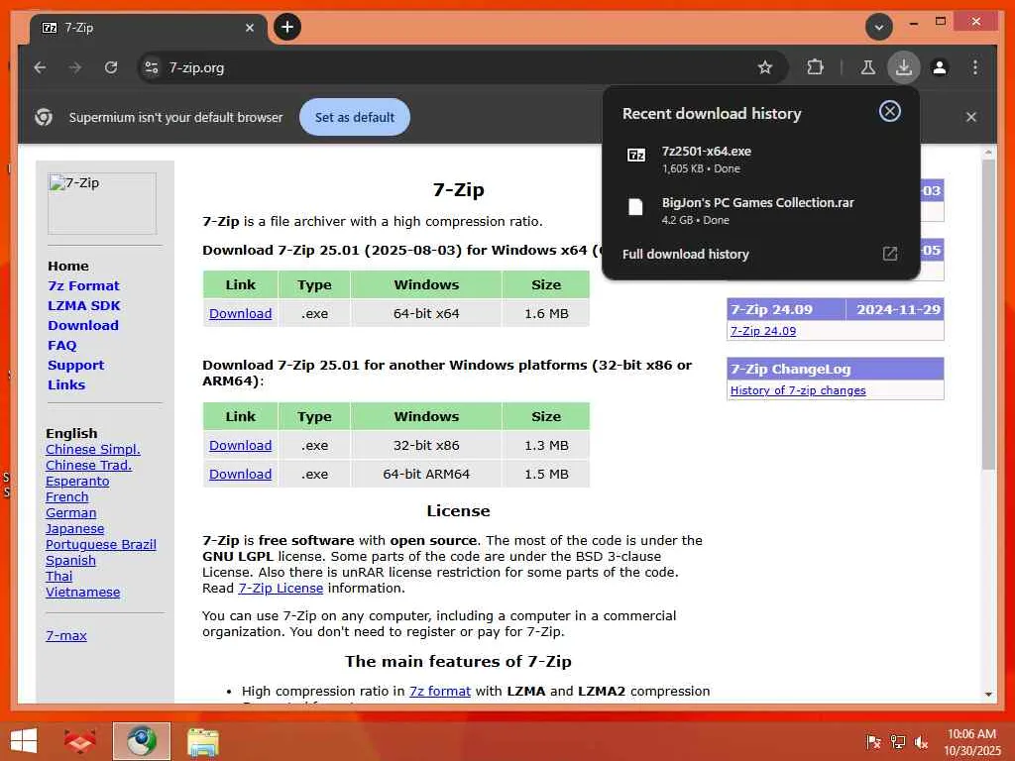Click the page vertical scrollbar thumb
This screenshot has width=1015, height=761.
[x=988, y=315]
